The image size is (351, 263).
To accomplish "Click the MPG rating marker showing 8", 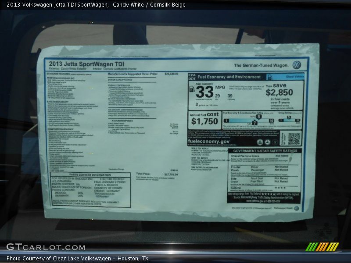I will pyautogui.click(x=259, y=117).
